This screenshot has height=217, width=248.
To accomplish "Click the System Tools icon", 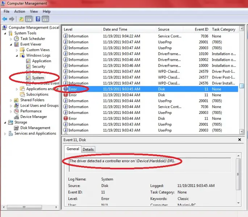I will point(10,33).
